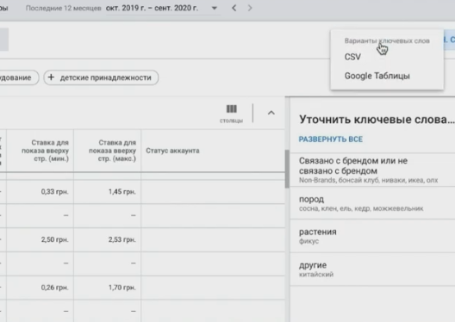Select the '2,50 грн.' cell
455x322 pixels.
(x=40, y=239)
